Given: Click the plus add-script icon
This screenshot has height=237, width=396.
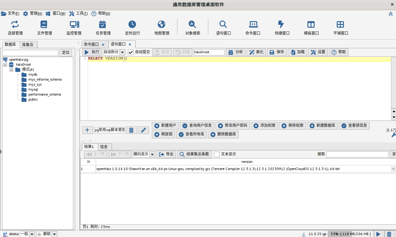Looking at the screenshot, I should coord(87,130).
